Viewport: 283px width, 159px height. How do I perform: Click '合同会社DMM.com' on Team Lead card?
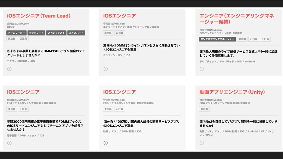18,24
